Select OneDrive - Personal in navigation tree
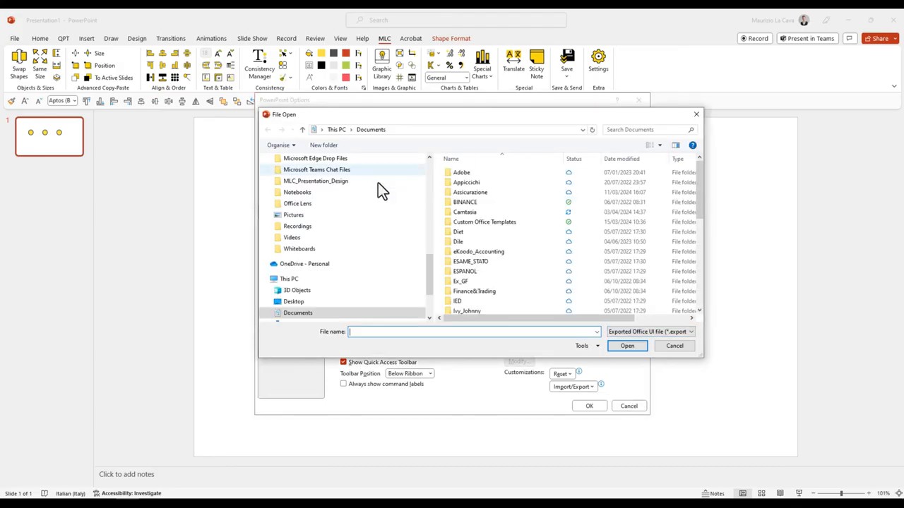The height and width of the screenshot is (508, 904). pyautogui.click(x=304, y=264)
